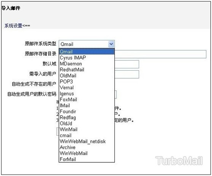
Task: Choose IMail option
Action: (87, 105)
